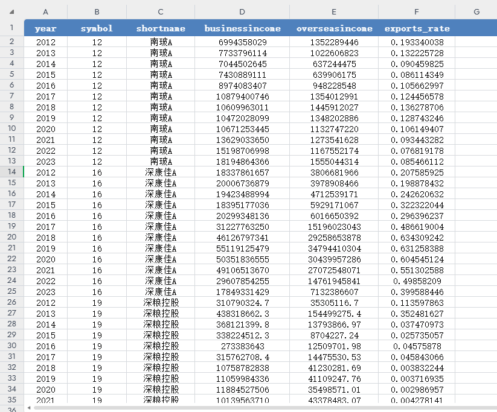
Task: Click the horizontal scrollbar track
Action: 265,408
